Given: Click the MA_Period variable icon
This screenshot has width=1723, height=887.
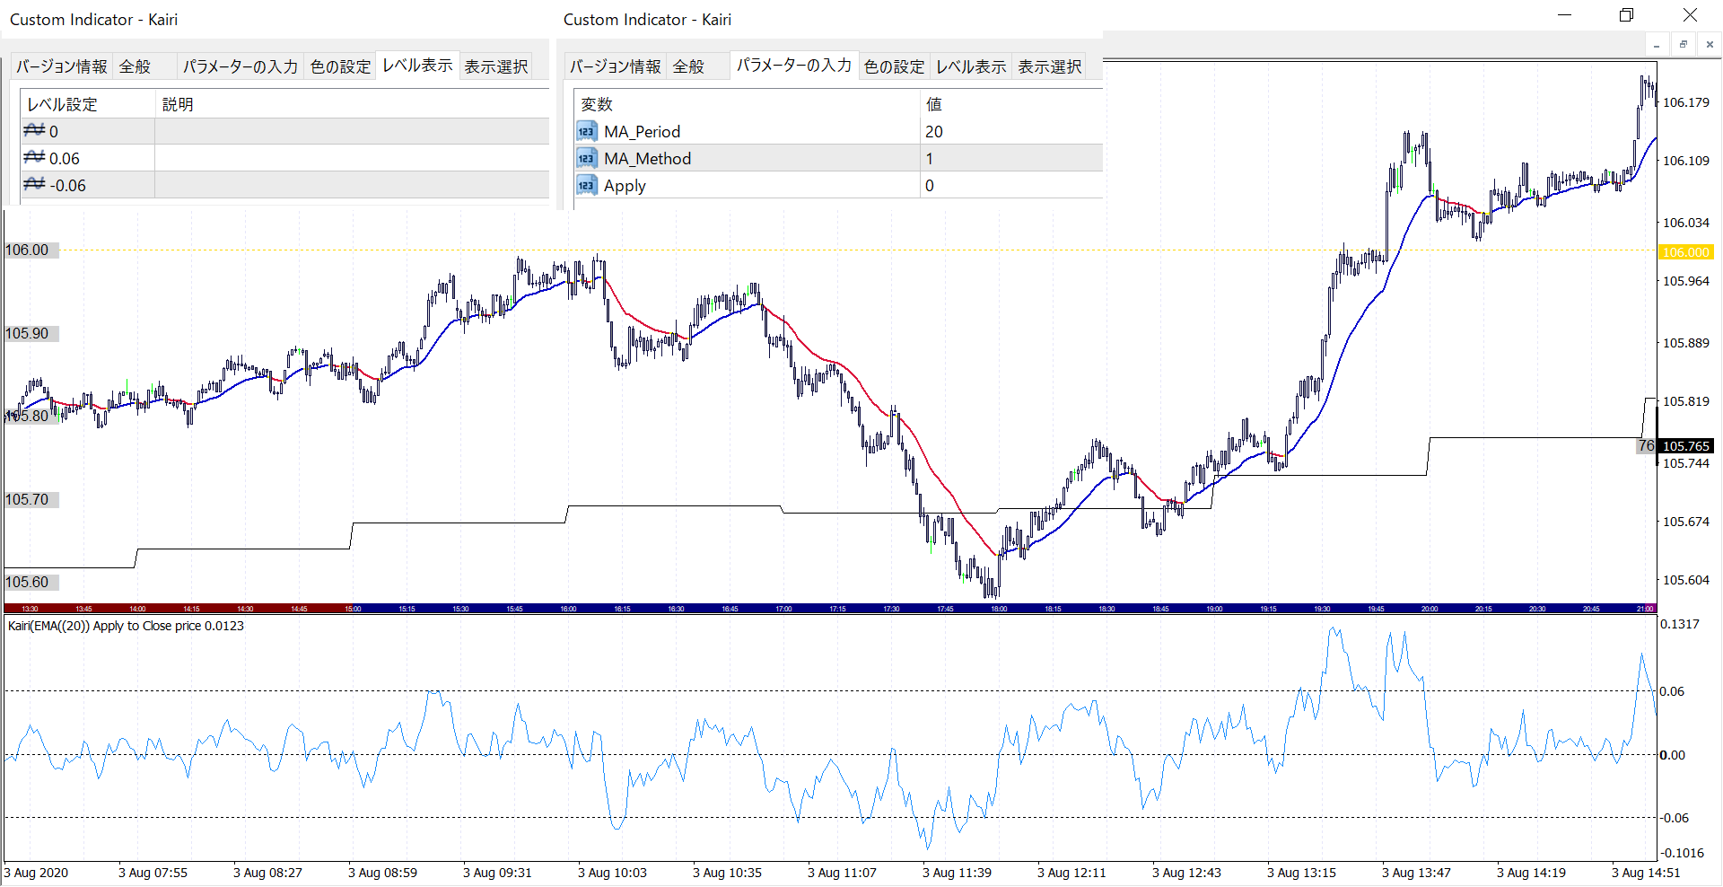Looking at the screenshot, I should [586, 132].
